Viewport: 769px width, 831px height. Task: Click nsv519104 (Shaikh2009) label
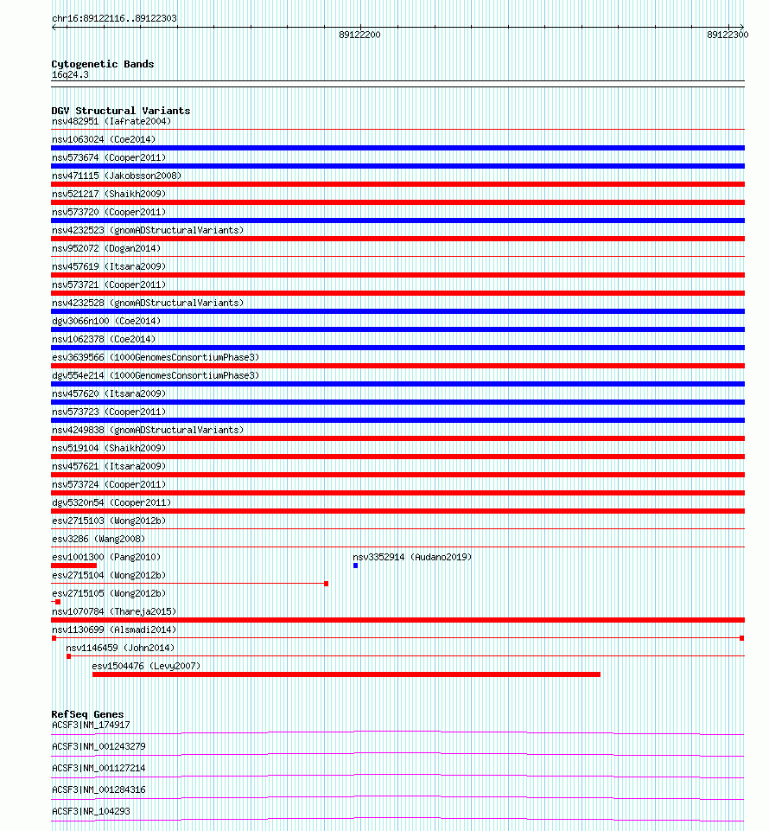[x=109, y=448]
